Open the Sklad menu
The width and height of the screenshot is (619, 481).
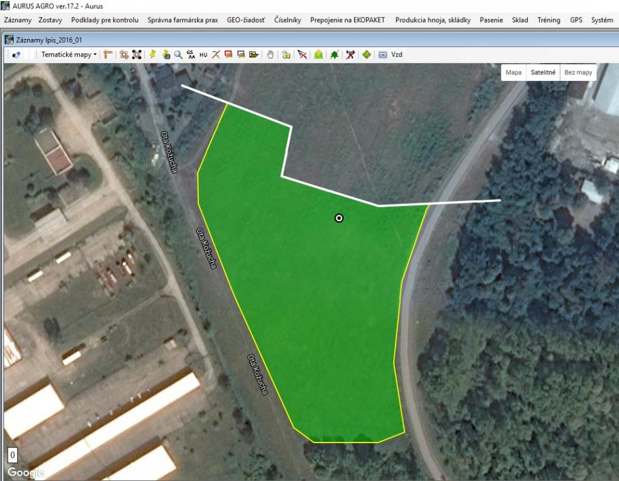coord(520,20)
